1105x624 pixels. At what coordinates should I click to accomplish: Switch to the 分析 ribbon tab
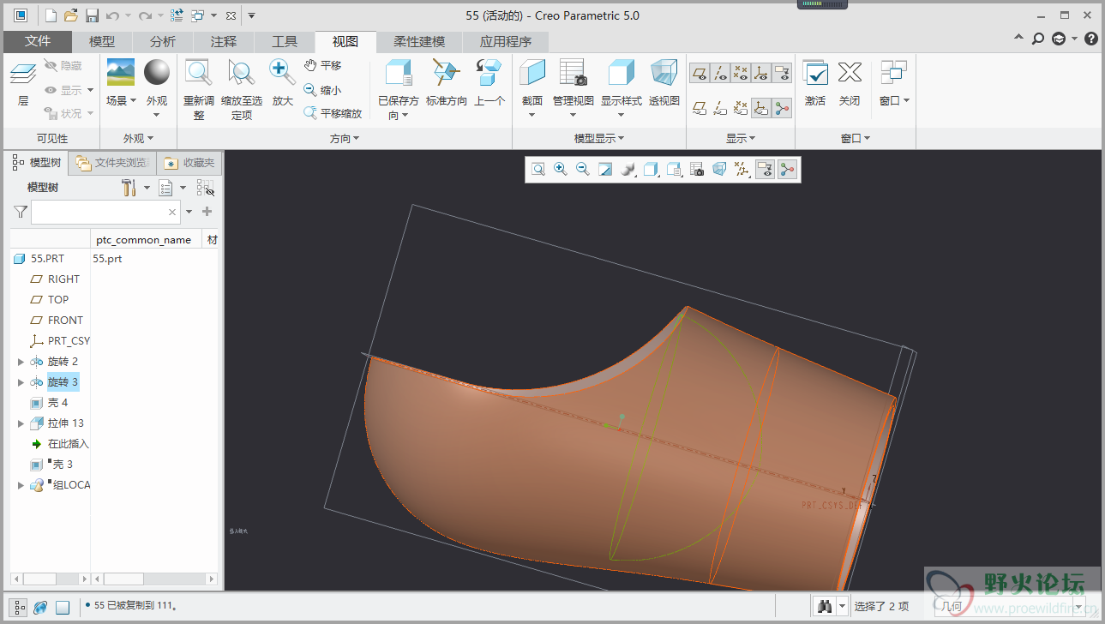coord(163,41)
